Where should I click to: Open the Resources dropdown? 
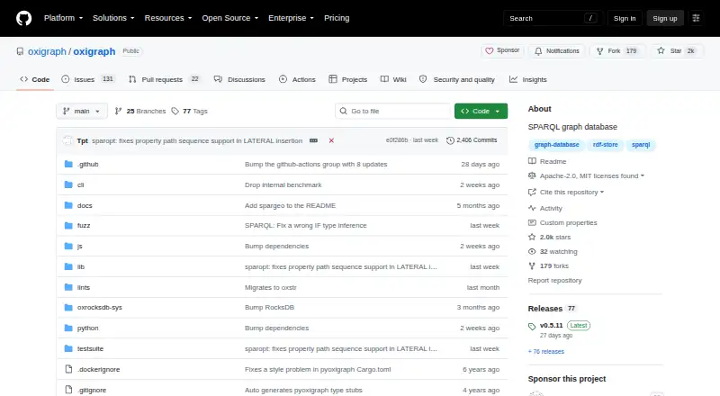click(168, 18)
